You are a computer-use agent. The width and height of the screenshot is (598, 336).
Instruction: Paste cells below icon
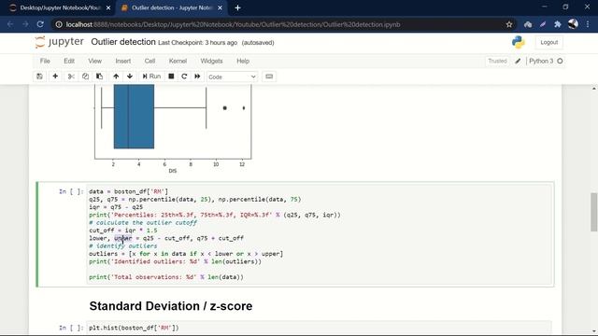[100, 77]
